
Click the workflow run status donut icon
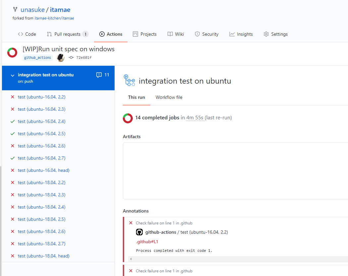tap(12, 53)
